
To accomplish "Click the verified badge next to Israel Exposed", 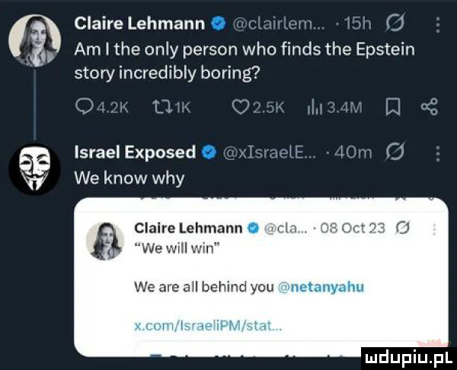I will (206, 152).
